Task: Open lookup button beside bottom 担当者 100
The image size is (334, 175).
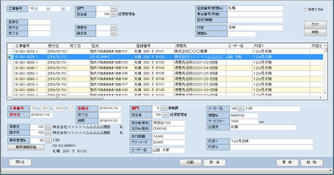Action: point(166,115)
